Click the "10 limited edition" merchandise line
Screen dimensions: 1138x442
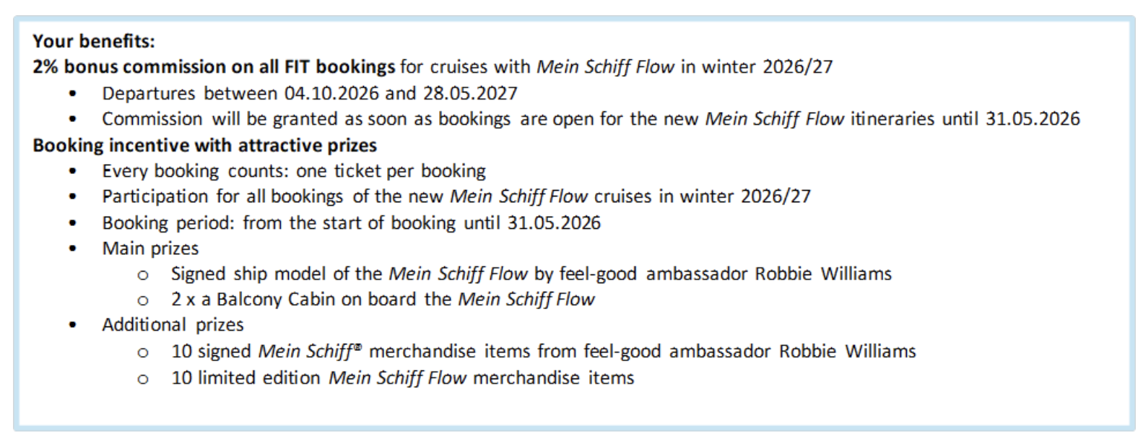(x=402, y=378)
